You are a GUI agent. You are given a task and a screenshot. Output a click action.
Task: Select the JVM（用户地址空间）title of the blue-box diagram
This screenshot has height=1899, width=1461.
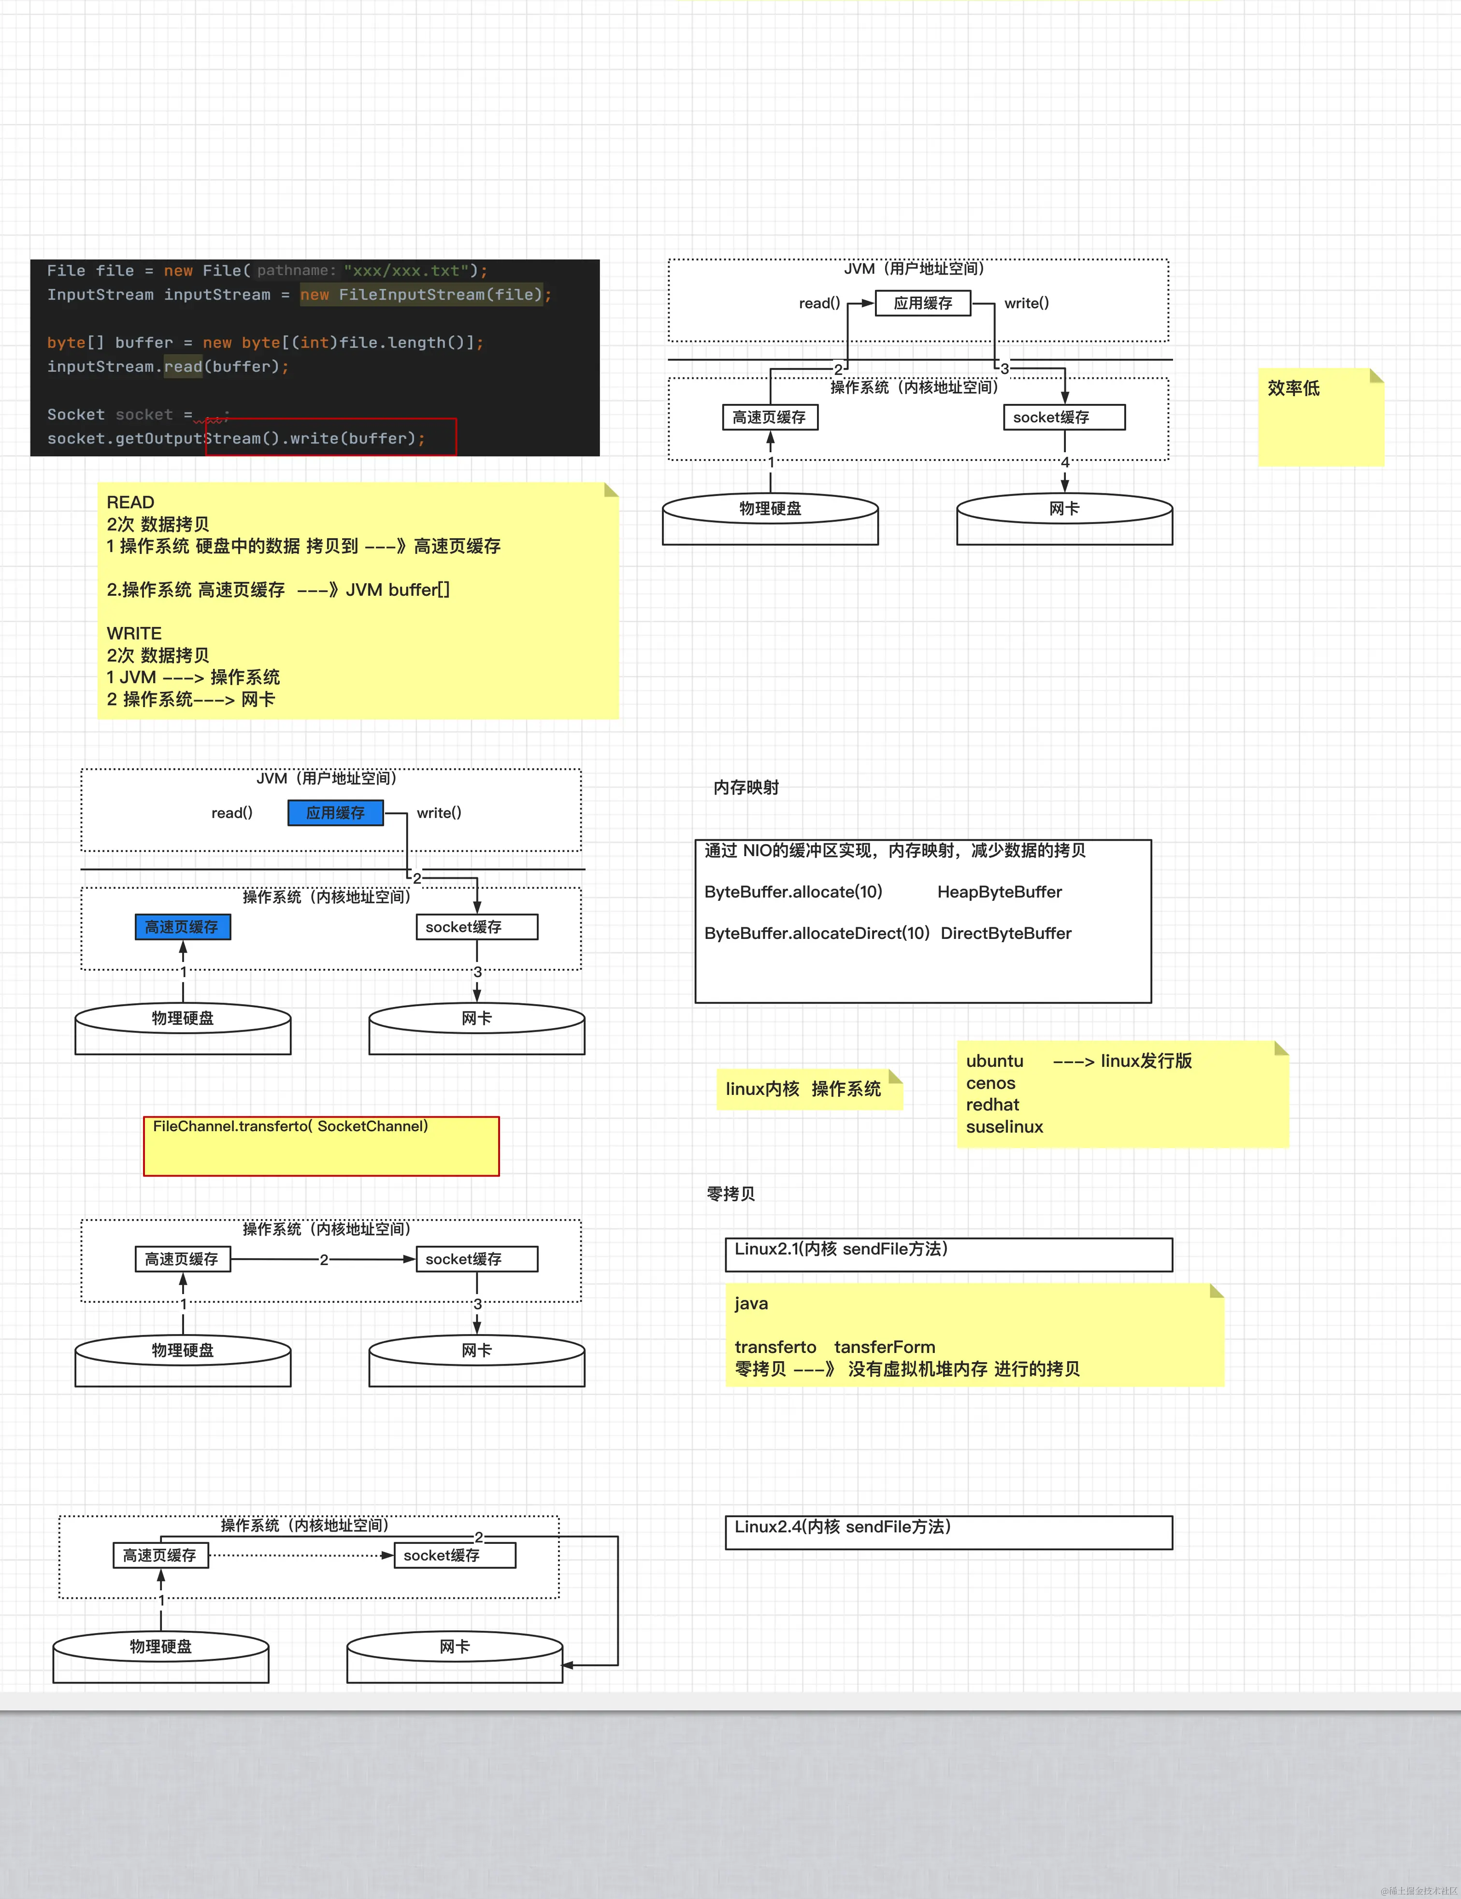tap(326, 778)
